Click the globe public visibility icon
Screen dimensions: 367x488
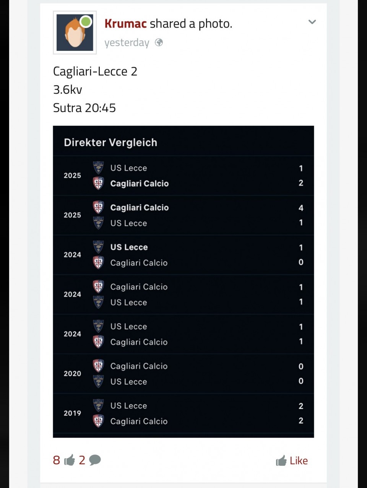[x=159, y=42]
